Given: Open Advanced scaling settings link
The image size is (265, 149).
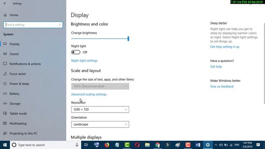Looking at the screenshot, I should tap(89, 94).
